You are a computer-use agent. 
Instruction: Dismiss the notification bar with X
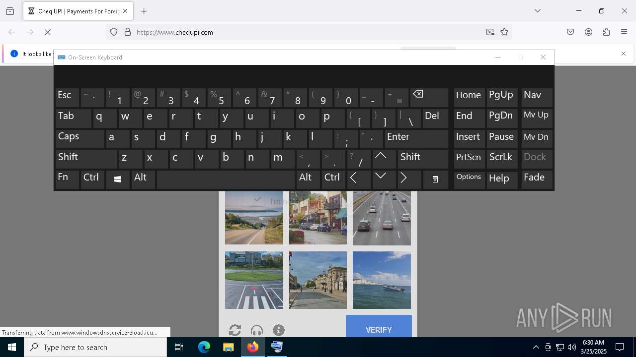[x=624, y=54]
